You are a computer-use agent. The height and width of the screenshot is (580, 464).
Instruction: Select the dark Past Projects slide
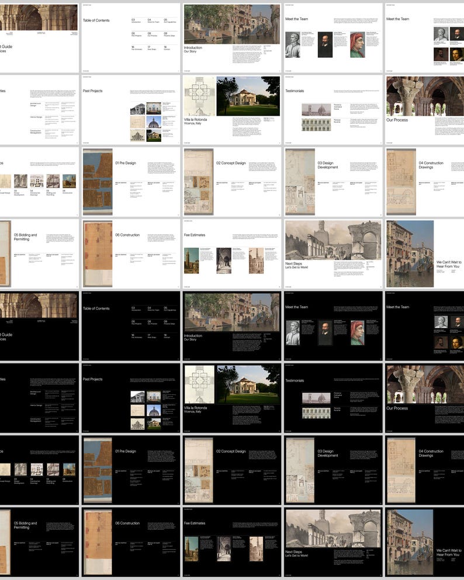(131, 398)
